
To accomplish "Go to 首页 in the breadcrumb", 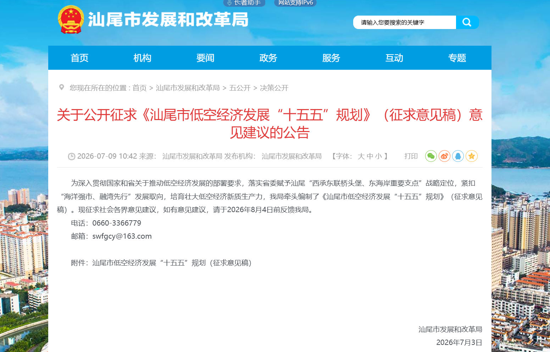I will click(x=139, y=88).
